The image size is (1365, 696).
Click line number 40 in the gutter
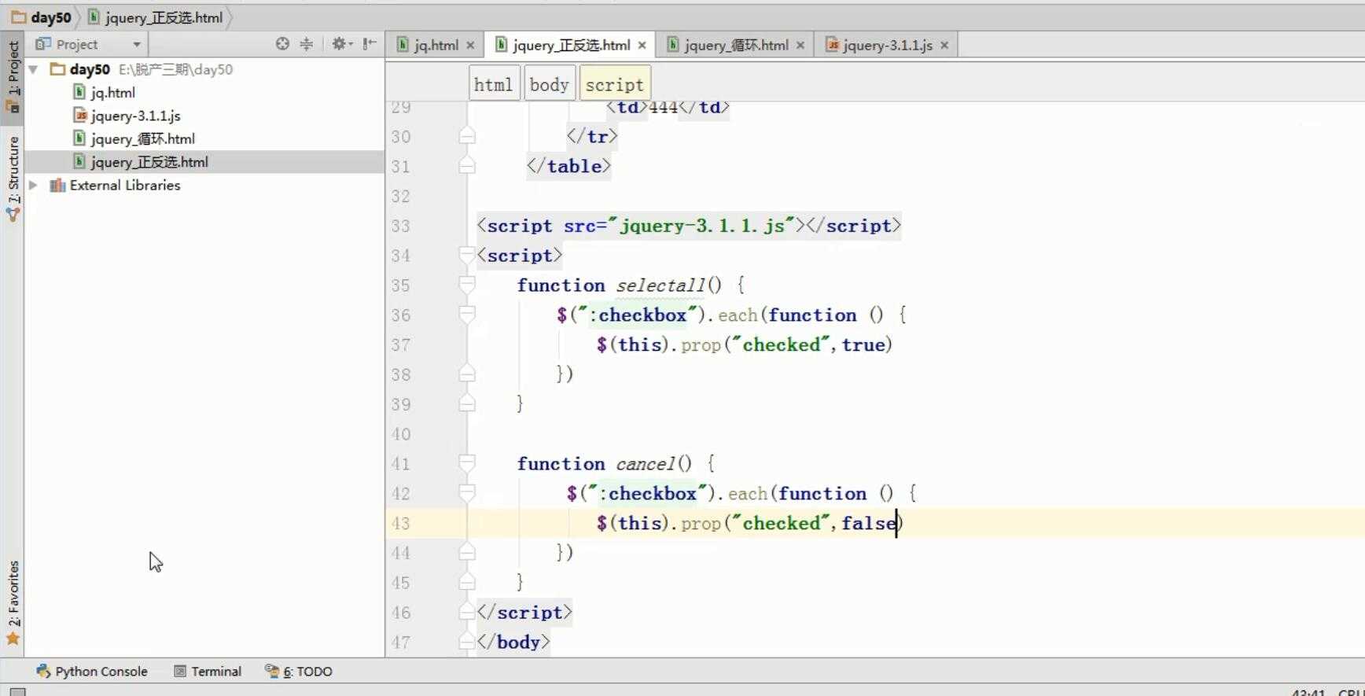click(401, 434)
